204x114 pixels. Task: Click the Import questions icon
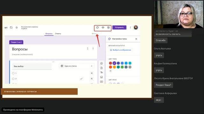pyautogui.click(x=101, y=68)
